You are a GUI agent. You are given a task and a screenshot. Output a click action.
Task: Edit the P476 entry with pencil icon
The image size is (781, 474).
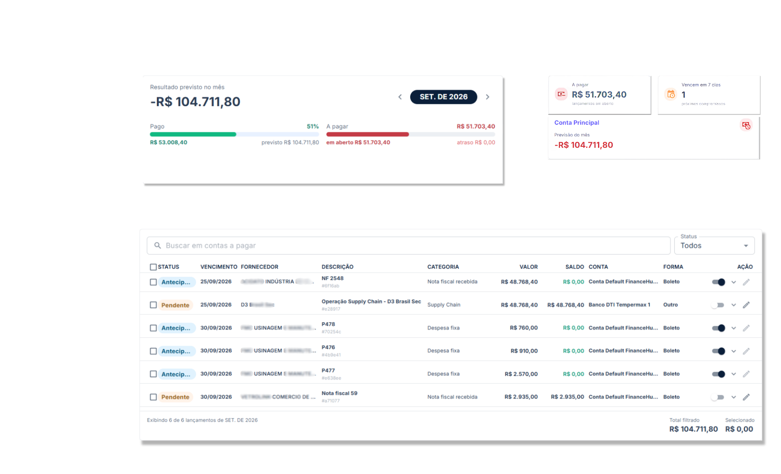coord(746,351)
